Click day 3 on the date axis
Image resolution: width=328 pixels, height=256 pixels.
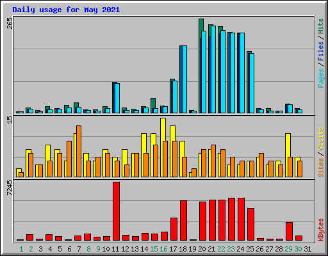pyautogui.click(x=40, y=249)
